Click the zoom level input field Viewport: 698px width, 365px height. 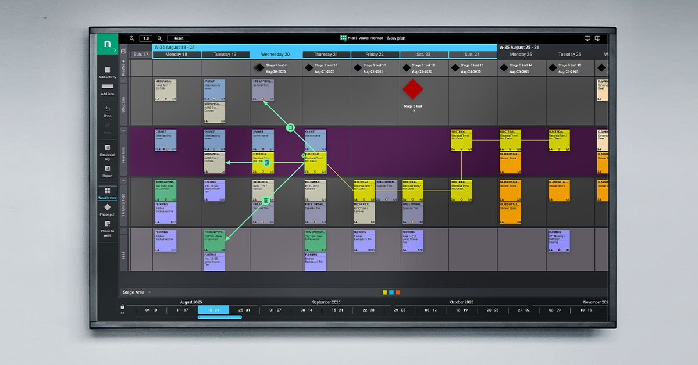click(145, 38)
